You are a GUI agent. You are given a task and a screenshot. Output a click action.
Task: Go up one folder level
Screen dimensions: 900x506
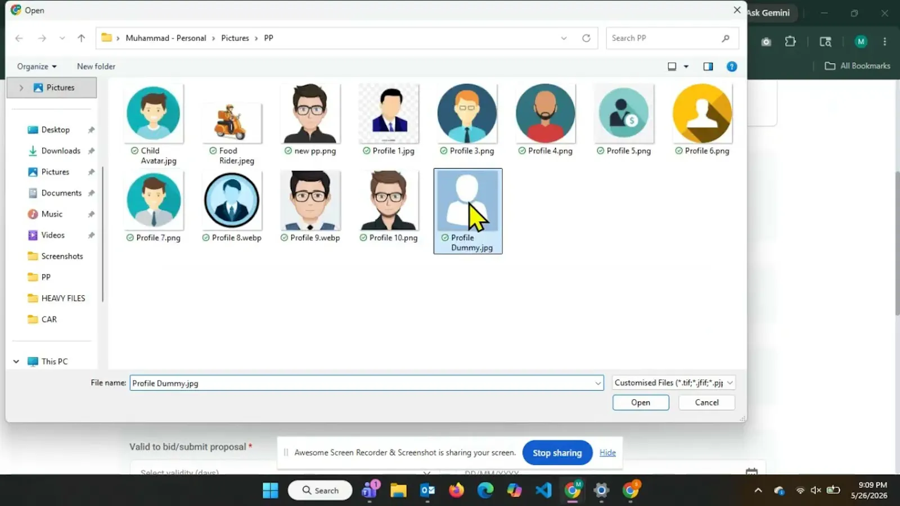pyautogui.click(x=82, y=38)
